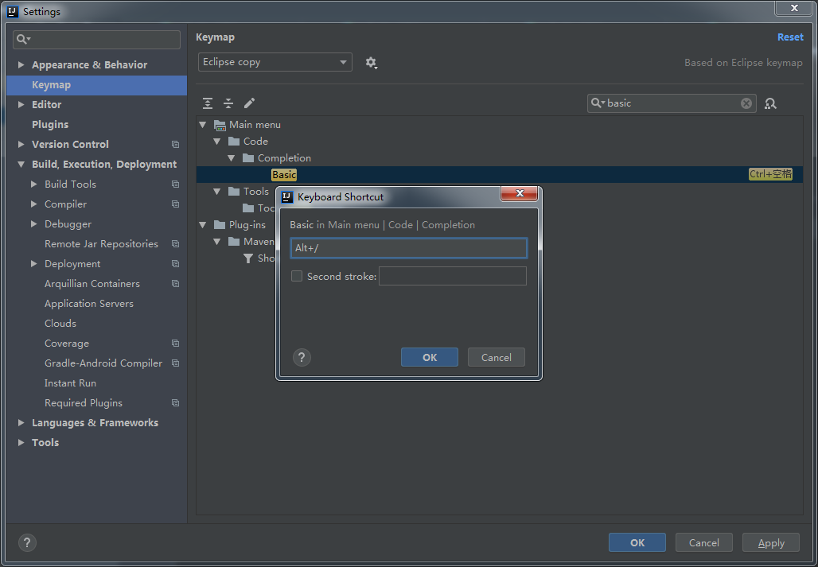818x567 pixels.
Task: Expand Appearance & Behavior section
Action: pos(21,65)
